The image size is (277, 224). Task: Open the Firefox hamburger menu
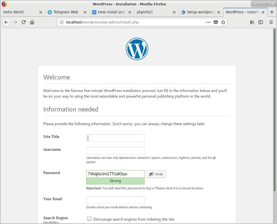coord(271,22)
